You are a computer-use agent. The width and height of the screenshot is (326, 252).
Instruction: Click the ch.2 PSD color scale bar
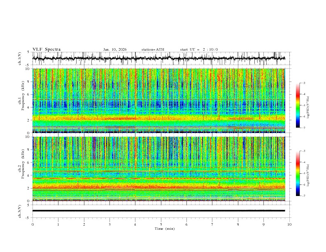coord(298,173)
